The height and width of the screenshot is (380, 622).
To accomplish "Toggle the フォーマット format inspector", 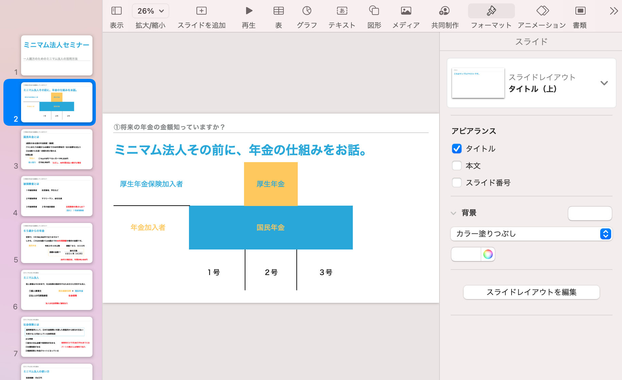I will tap(491, 11).
